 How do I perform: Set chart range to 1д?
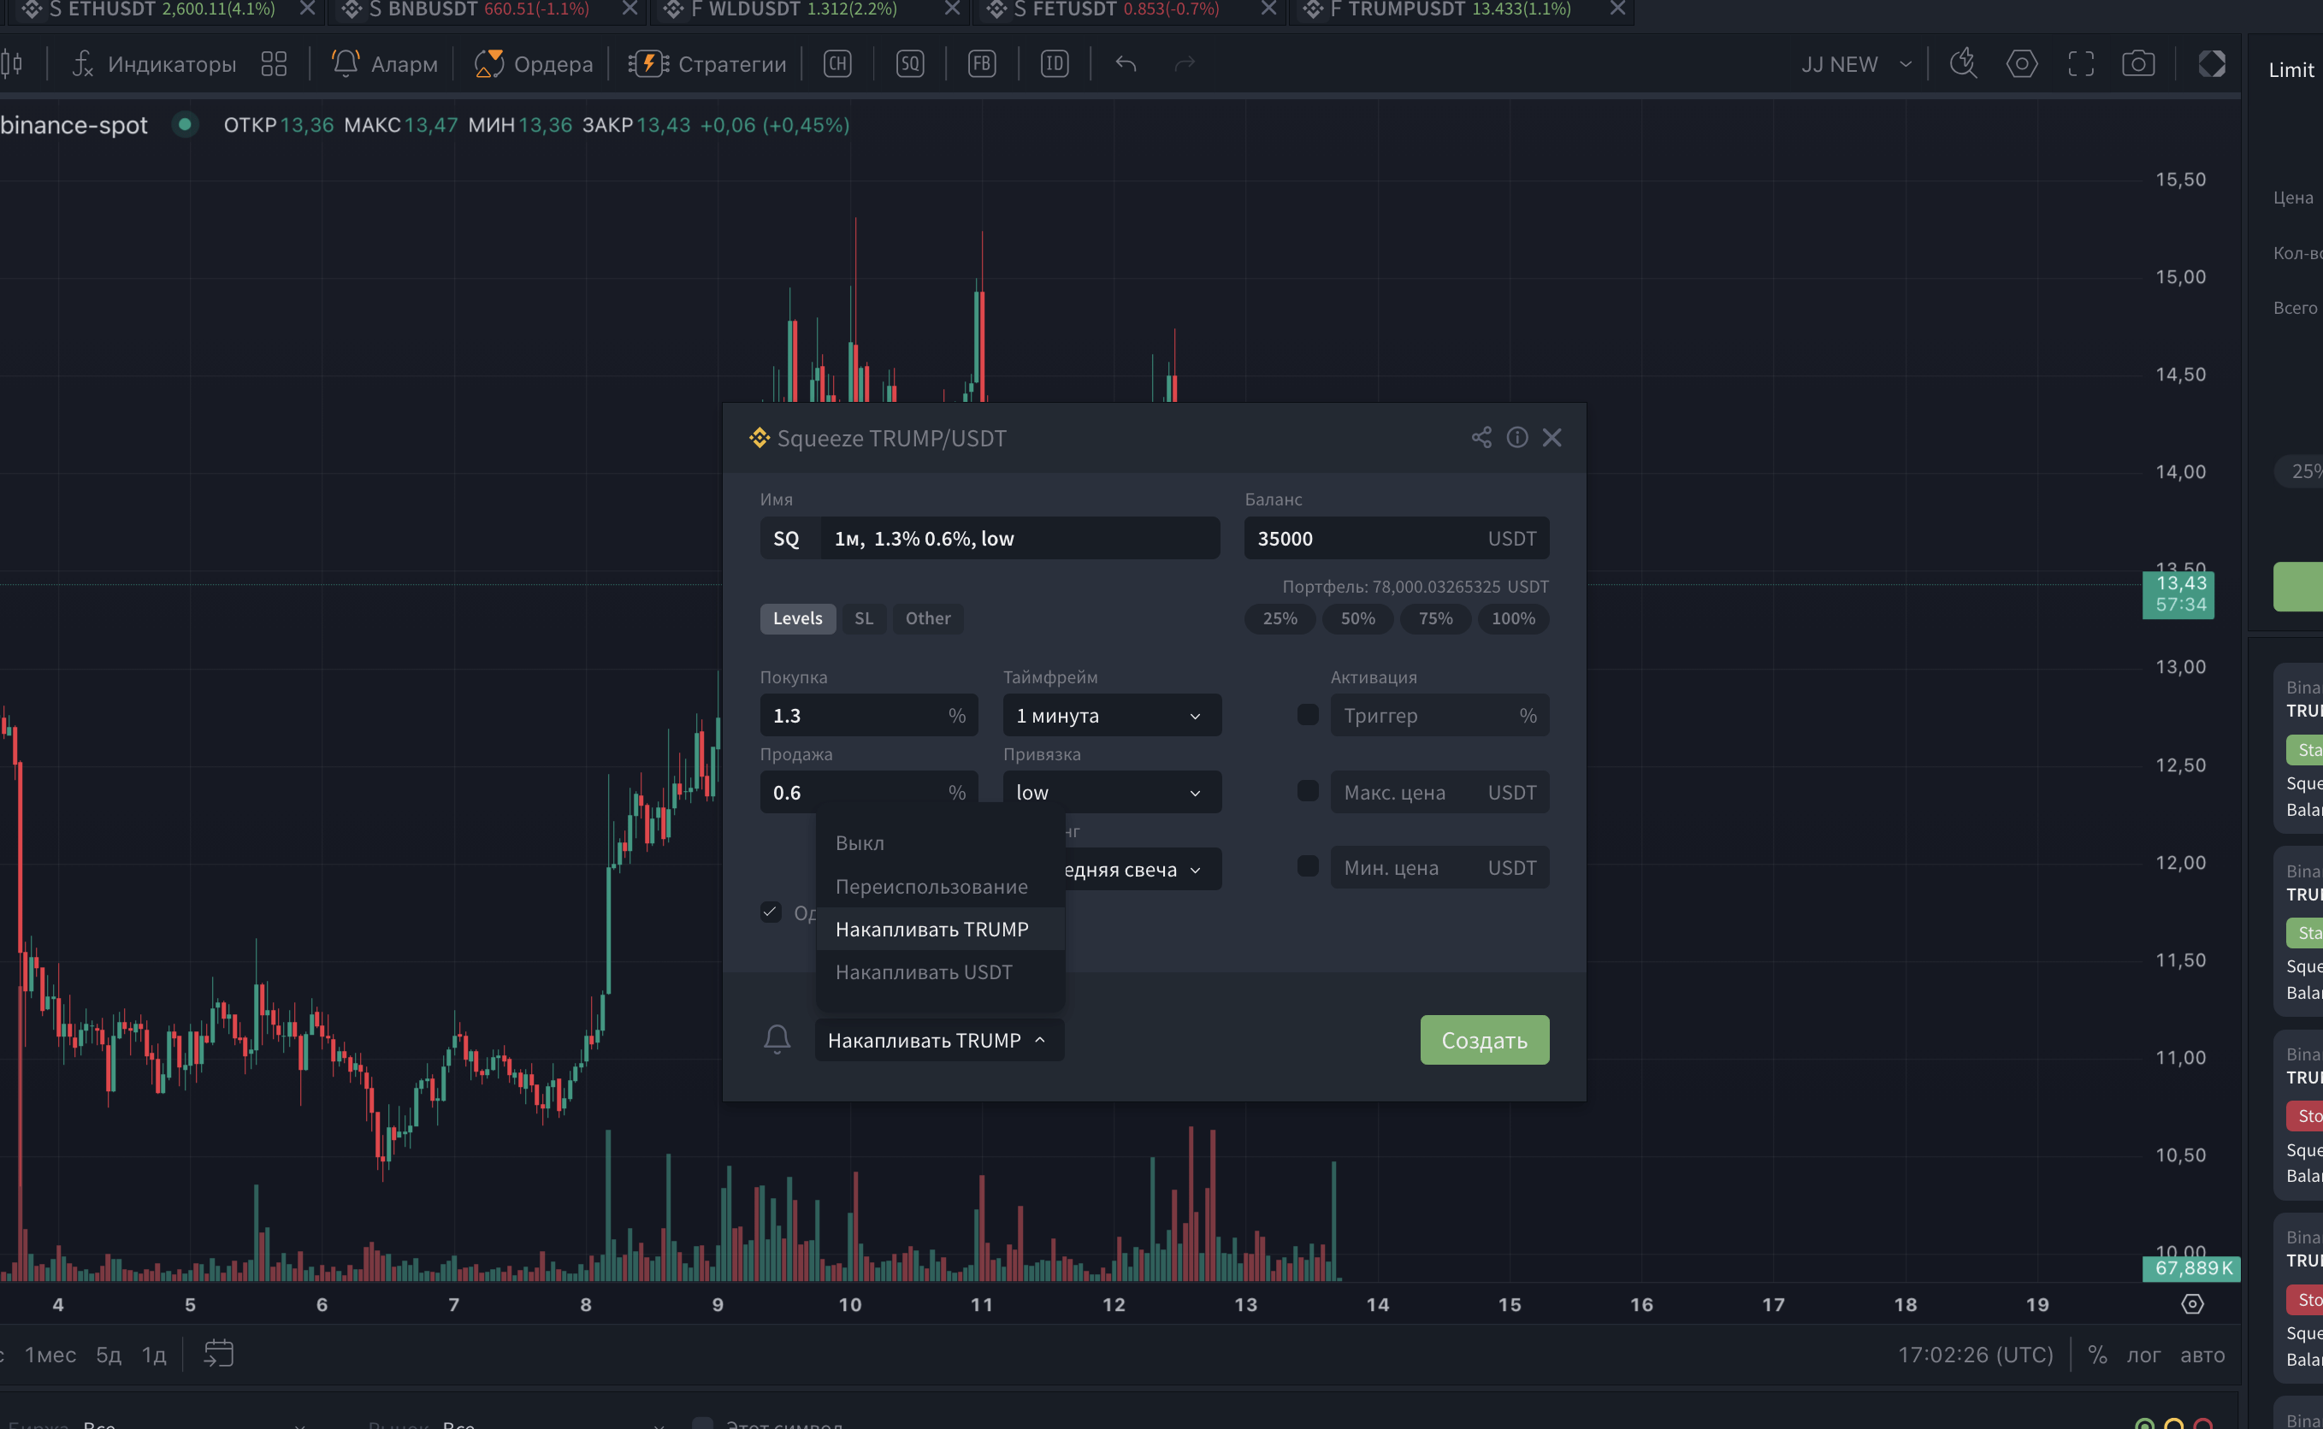coord(154,1355)
